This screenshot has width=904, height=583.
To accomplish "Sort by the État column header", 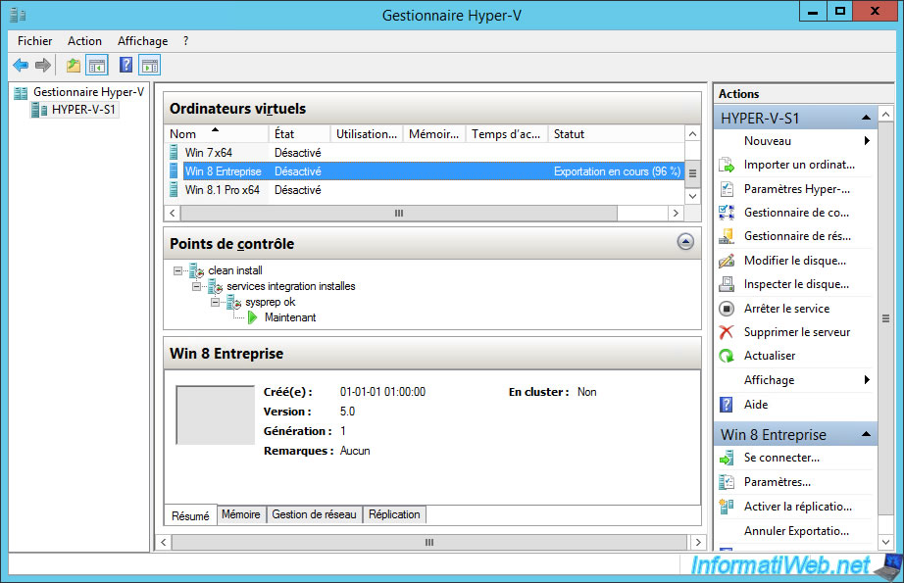I will click(299, 133).
